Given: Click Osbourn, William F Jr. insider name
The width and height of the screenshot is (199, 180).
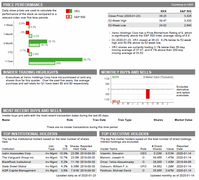Looking at the screenshot, I should click(114, 166).
